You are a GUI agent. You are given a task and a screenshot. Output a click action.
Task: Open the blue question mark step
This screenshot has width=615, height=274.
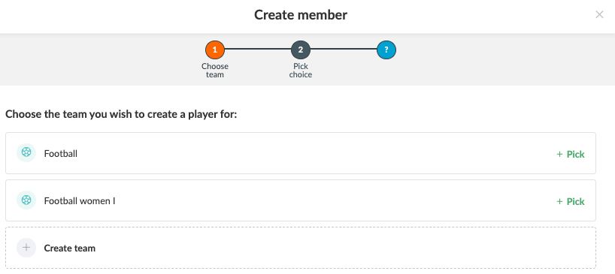pos(386,50)
